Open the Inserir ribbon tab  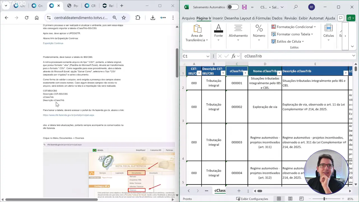[217, 18]
